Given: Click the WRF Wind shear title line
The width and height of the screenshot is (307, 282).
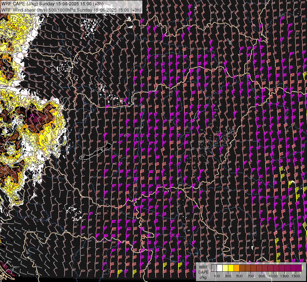Looking at the screenshot, I should [x=71, y=10].
